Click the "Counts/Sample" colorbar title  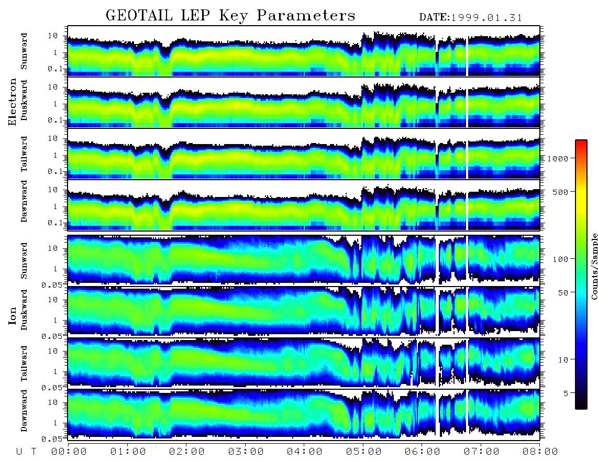(594, 266)
